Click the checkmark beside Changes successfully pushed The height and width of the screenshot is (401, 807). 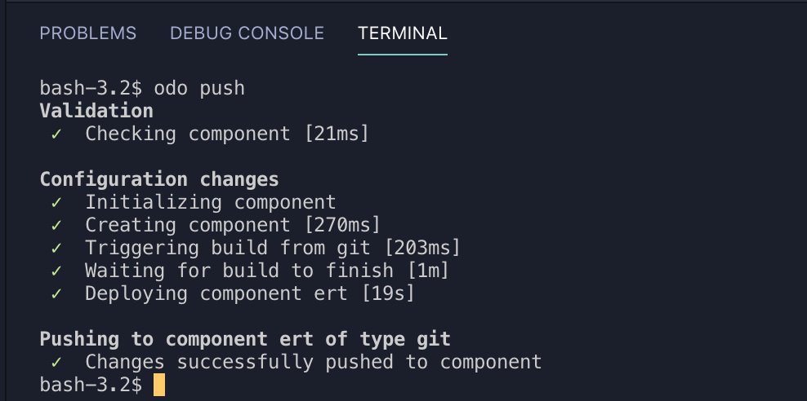click(x=56, y=362)
